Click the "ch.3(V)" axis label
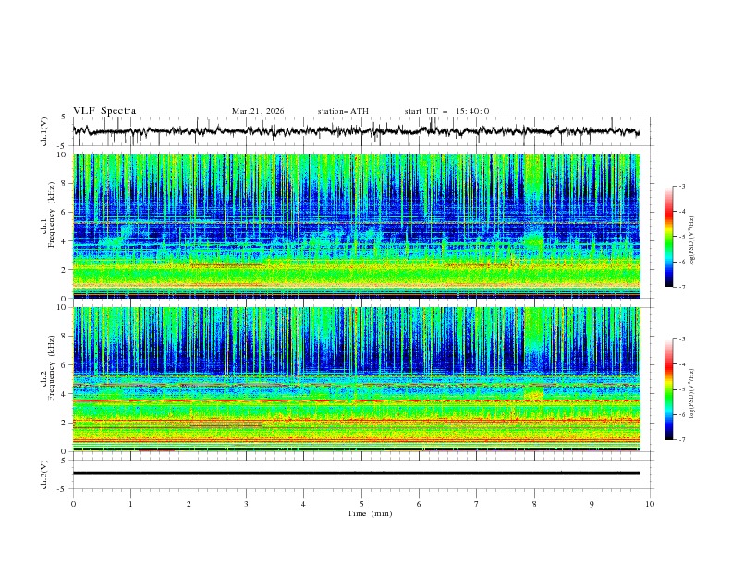Viewport: 732px width, 566px height. [x=44, y=474]
